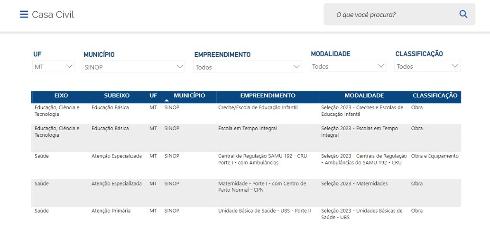Expand the Município dropdown showing SINOP
The width and height of the screenshot is (490, 247).
click(x=134, y=67)
